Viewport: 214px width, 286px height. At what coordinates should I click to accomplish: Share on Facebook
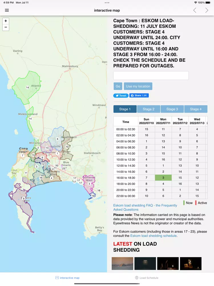(x=139, y=96)
